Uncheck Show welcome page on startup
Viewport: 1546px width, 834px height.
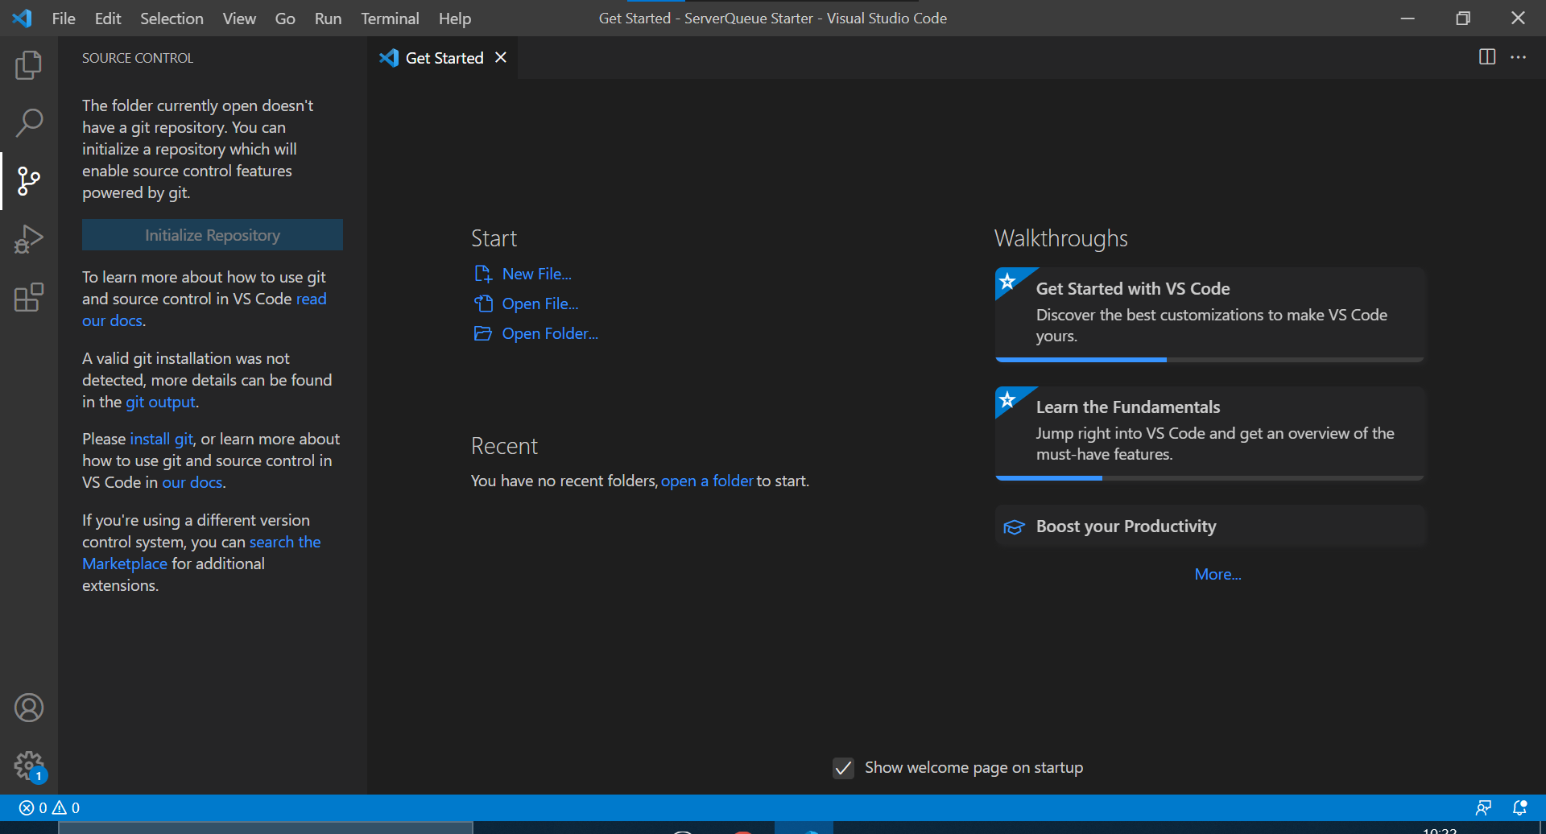843,768
